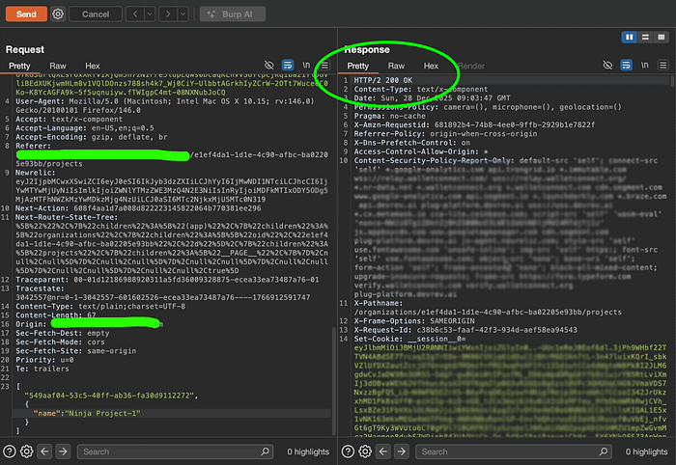Click the Accept: text/x-component header
The image size is (676, 465).
coord(69,120)
